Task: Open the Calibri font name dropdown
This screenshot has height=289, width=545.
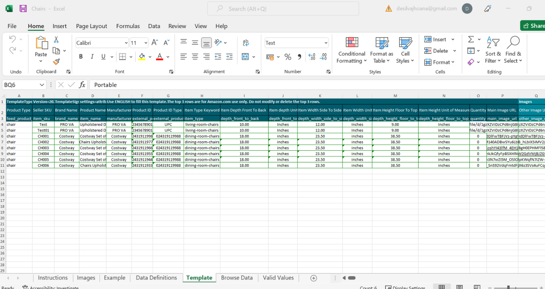Action: tap(126, 43)
